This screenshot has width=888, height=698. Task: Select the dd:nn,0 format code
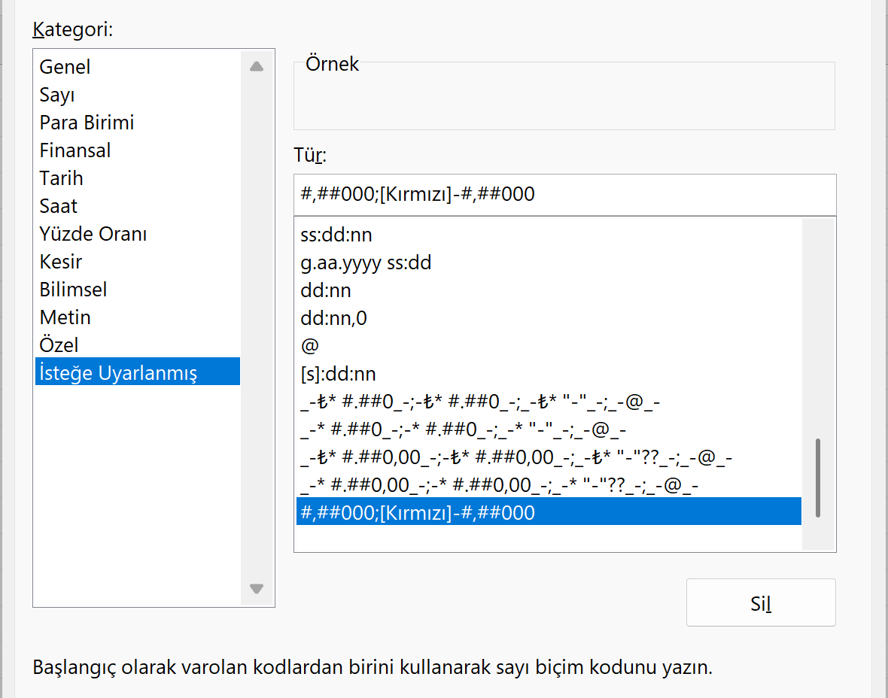pos(333,318)
